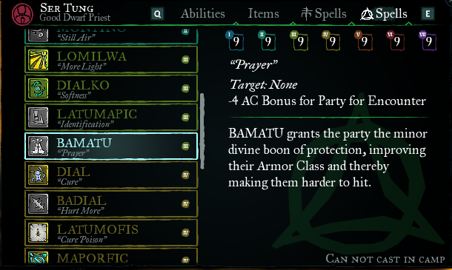Image resolution: width=452 pixels, height=270 pixels.
Task: Click the spell list scrollbar handle
Action: [202, 131]
